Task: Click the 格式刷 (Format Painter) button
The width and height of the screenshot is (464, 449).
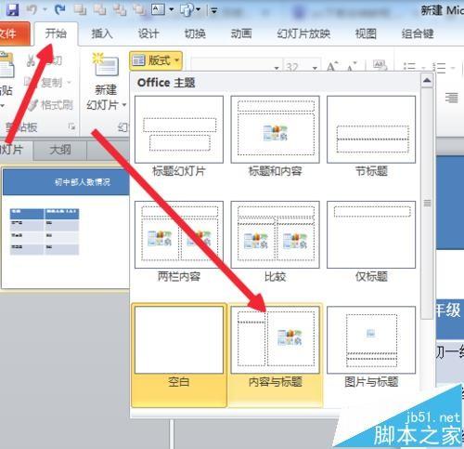Action: [51, 105]
